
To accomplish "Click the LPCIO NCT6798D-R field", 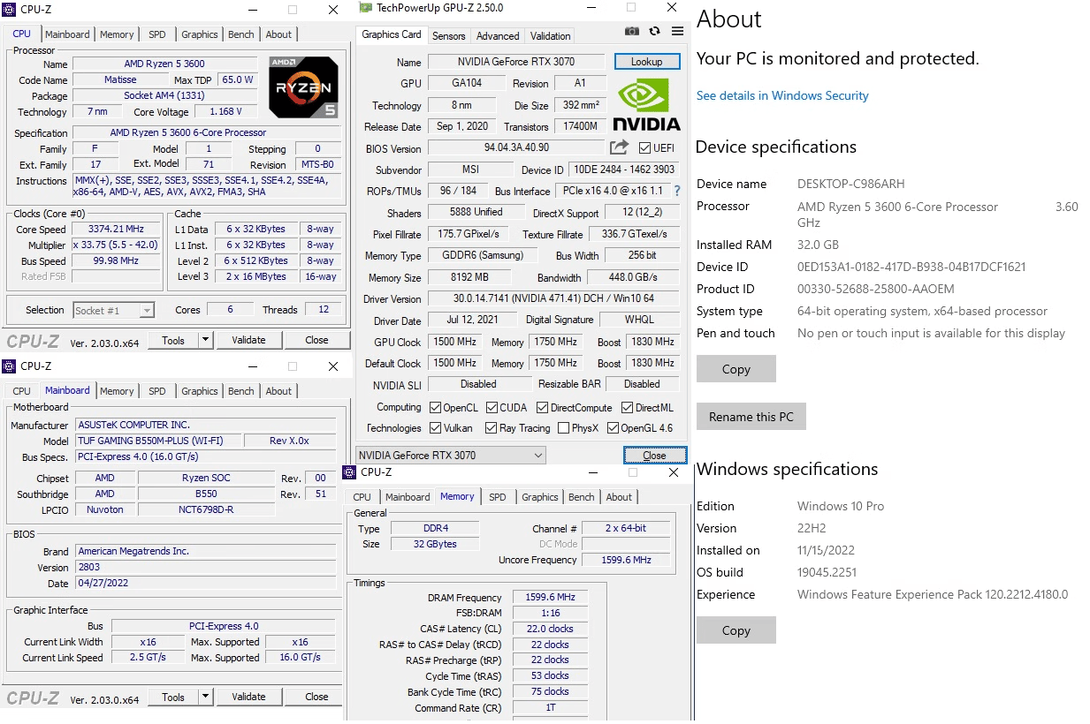I will click(208, 509).
